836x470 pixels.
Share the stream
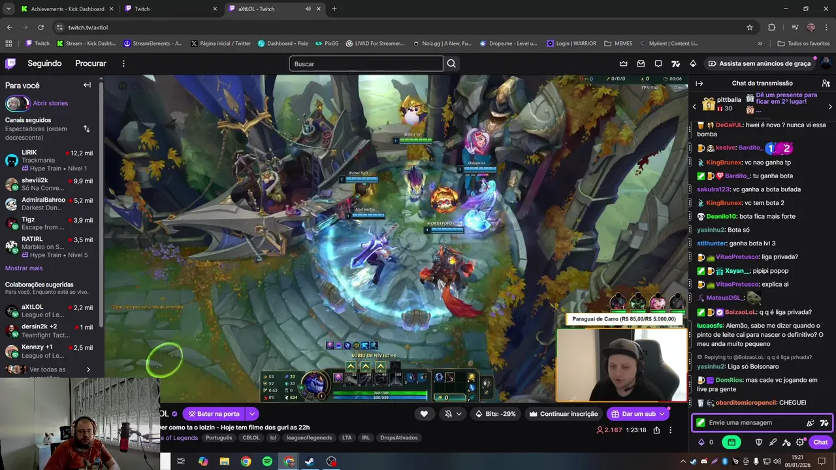point(656,430)
